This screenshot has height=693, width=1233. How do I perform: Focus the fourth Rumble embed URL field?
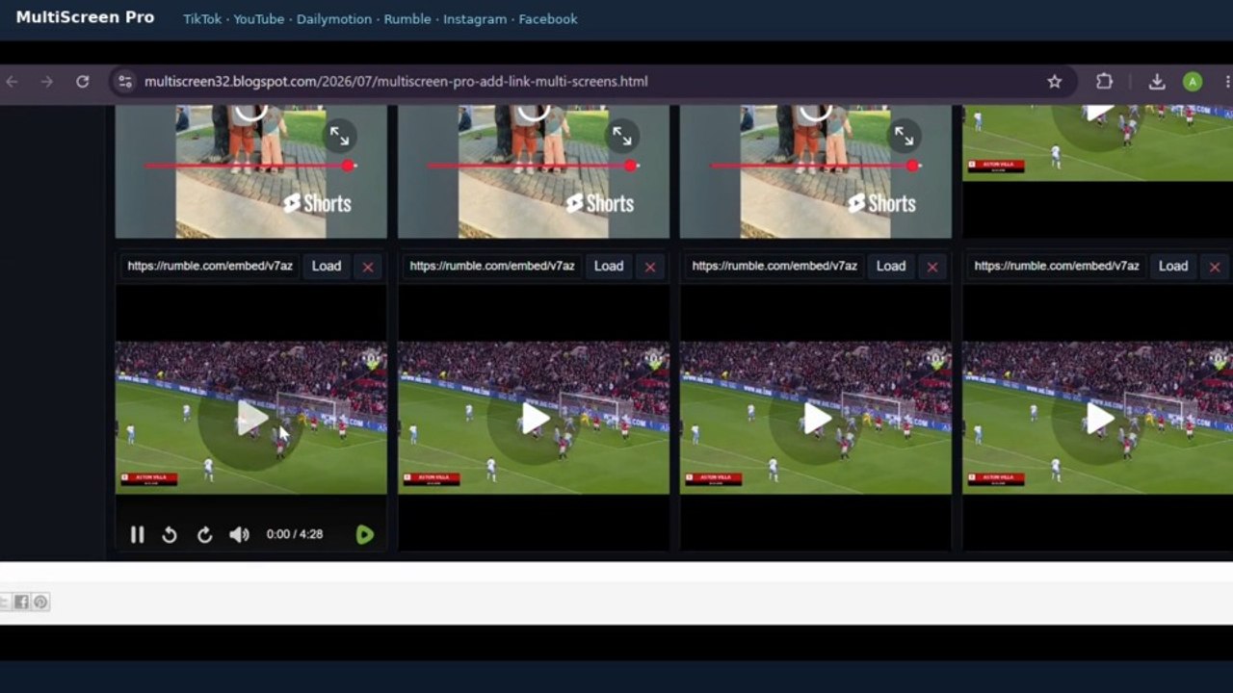pos(1057,267)
